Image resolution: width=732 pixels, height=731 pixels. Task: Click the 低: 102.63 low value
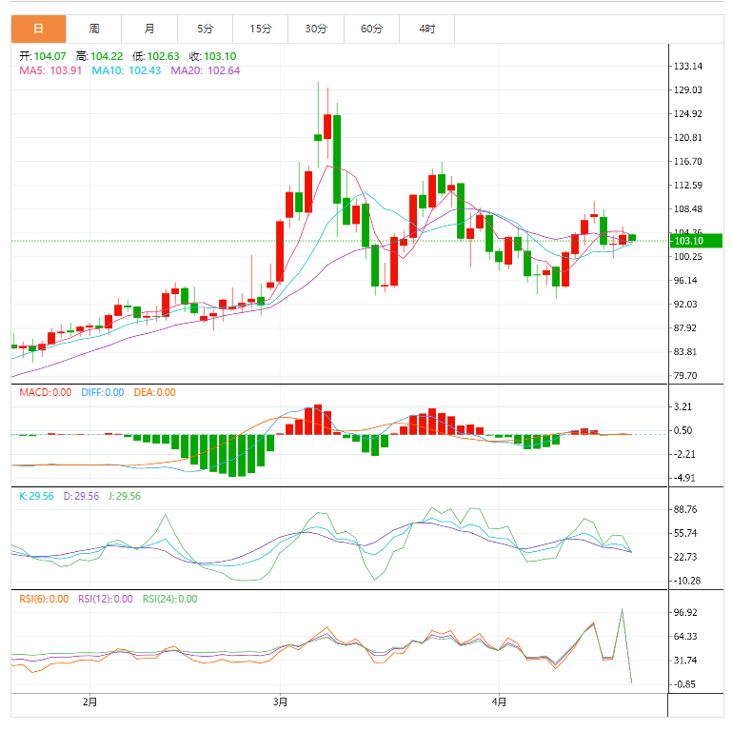tap(156, 56)
